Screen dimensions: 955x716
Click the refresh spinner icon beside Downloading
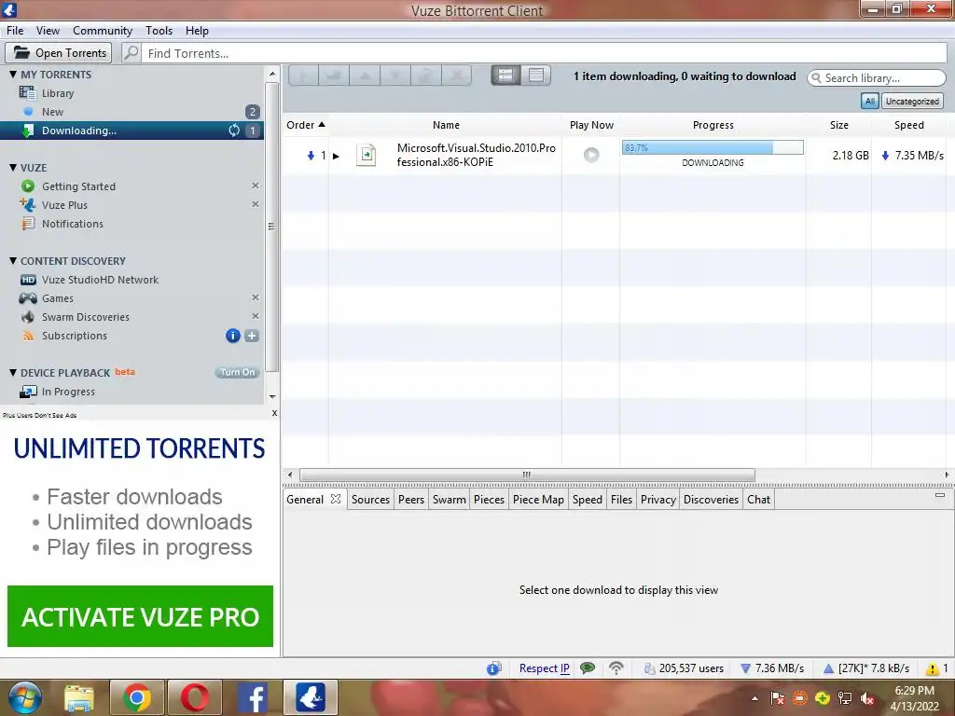tap(234, 131)
